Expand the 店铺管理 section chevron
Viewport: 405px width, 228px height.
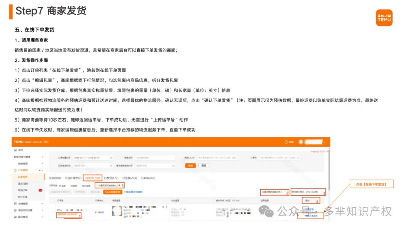point(42,204)
